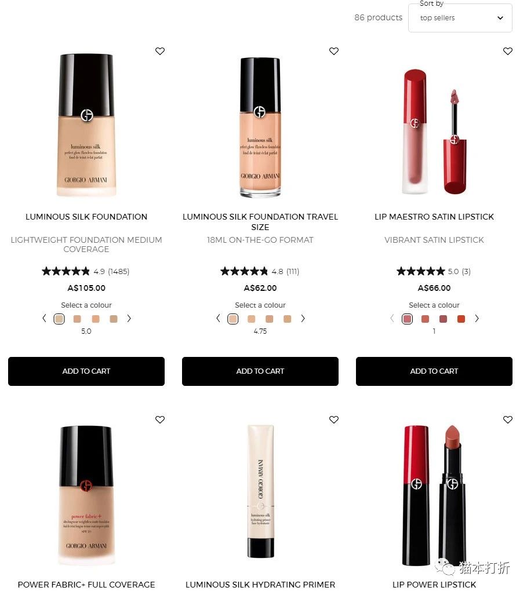
Task: Choose selected 4.75 shade swatch
Action: [x=232, y=319]
